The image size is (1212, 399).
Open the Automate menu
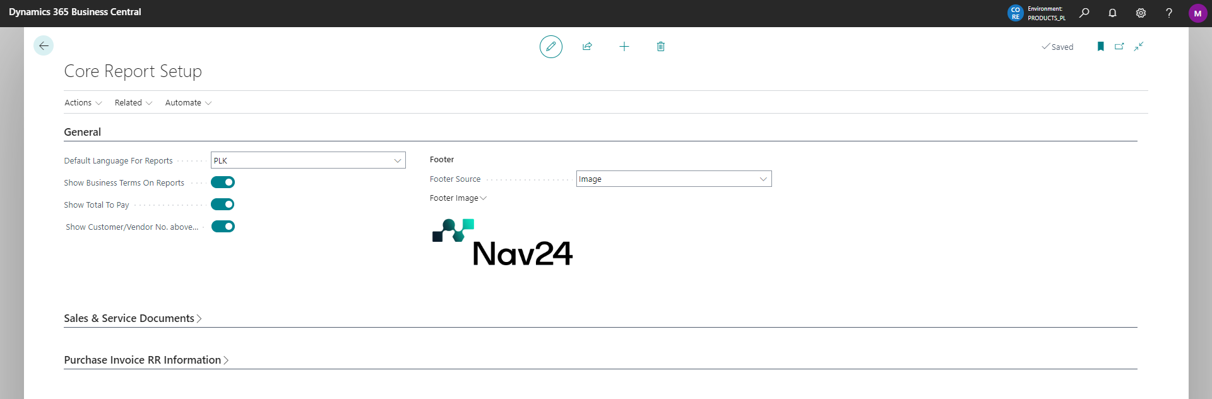[188, 103]
